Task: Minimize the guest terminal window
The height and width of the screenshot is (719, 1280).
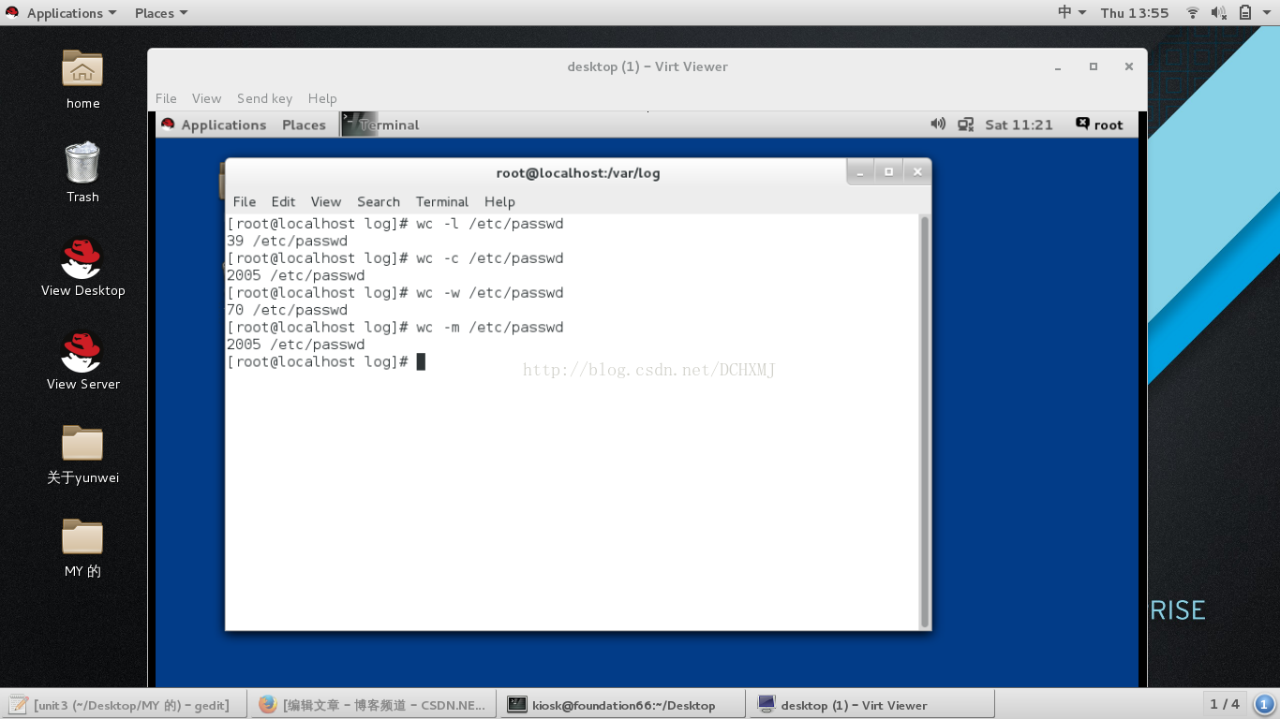Action: 860,171
